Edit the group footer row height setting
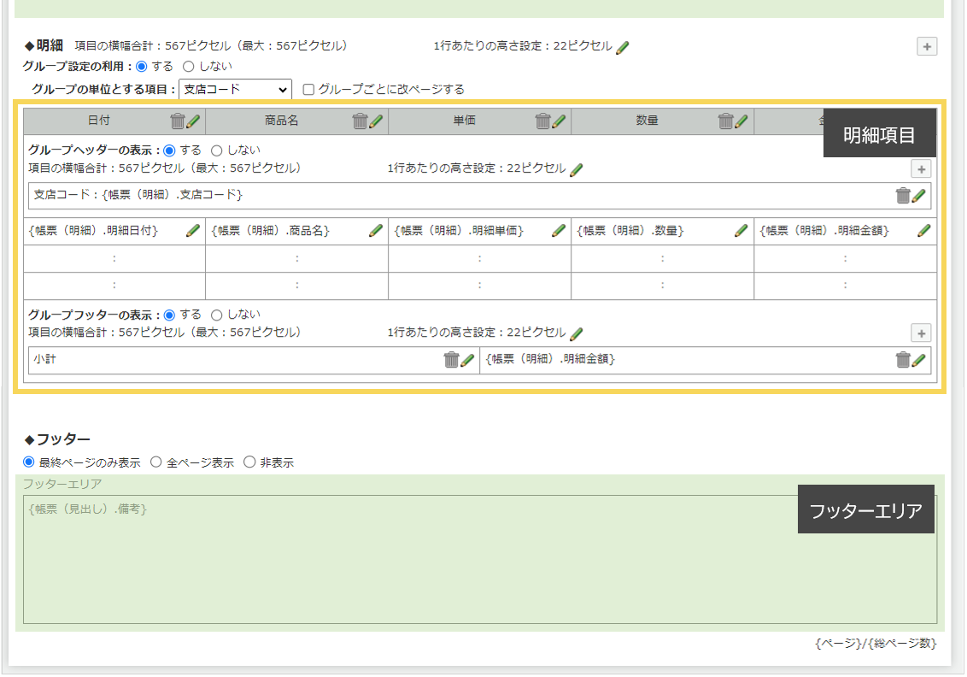The width and height of the screenshot is (967, 677). 576,333
